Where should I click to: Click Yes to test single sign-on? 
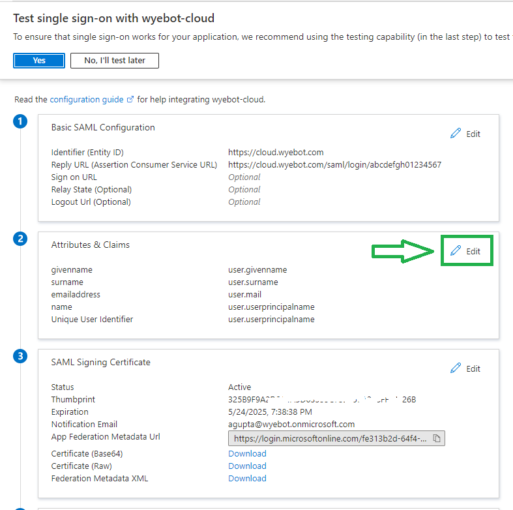point(39,61)
